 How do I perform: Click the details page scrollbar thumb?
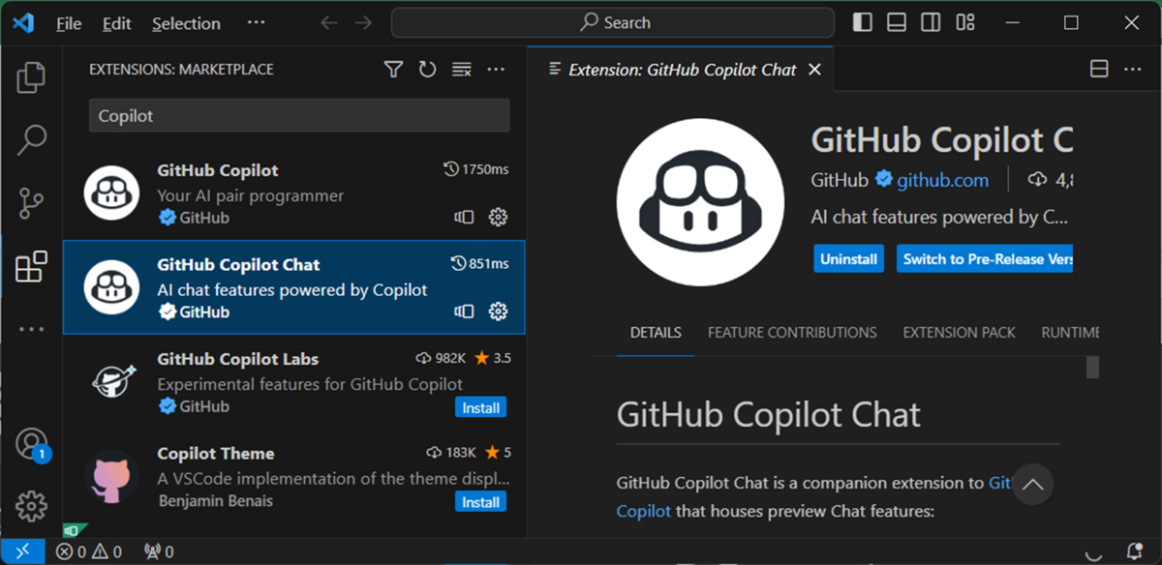(1092, 367)
